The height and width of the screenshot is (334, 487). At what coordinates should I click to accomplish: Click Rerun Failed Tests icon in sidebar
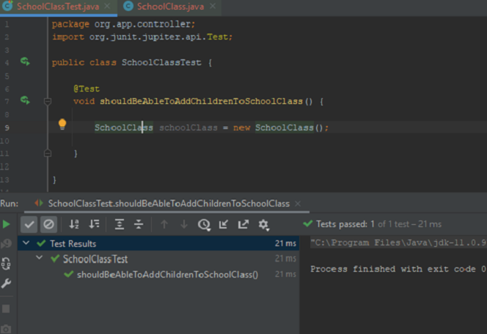[6, 244]
